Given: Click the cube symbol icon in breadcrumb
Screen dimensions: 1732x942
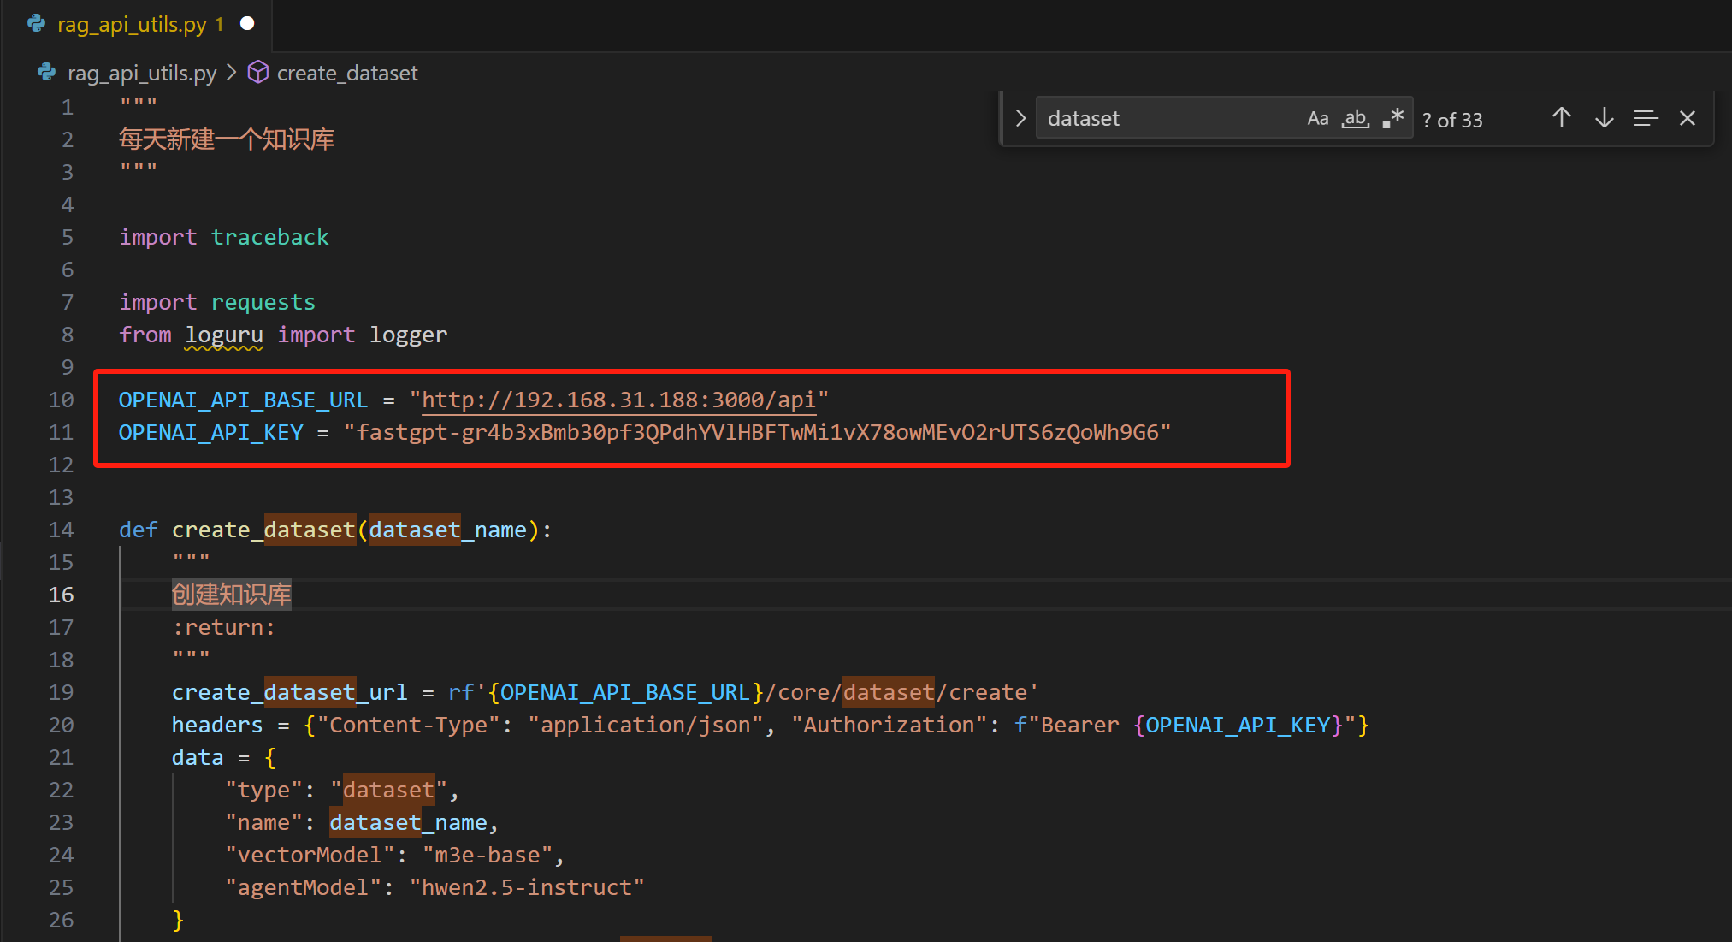Looking at the screenshot, I should 257,73.
